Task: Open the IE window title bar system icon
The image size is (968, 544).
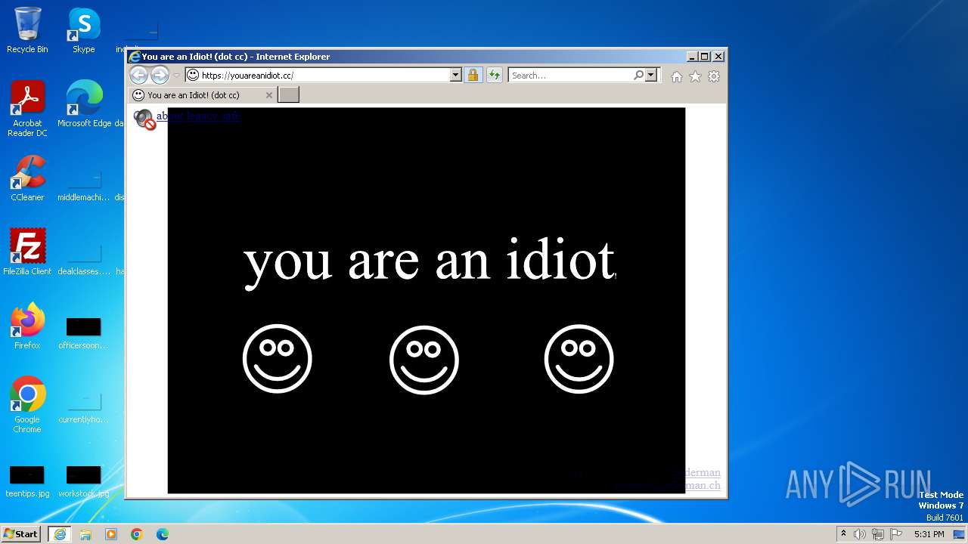Action: (x=135, y=57)
